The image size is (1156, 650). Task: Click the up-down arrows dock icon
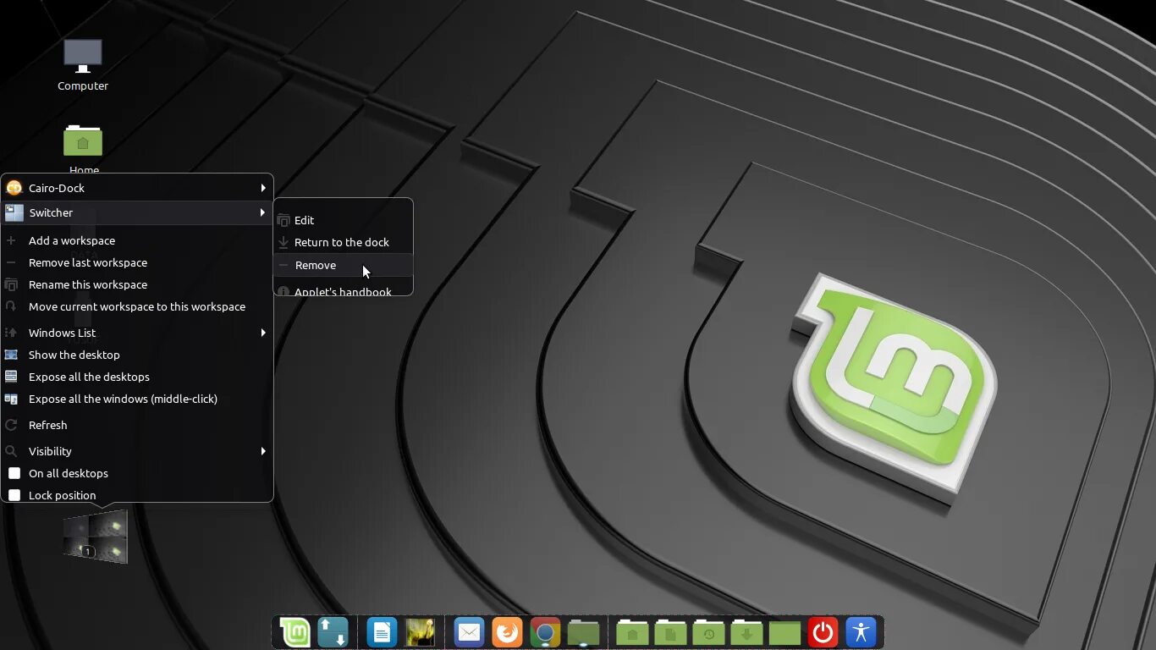(333, 632)
